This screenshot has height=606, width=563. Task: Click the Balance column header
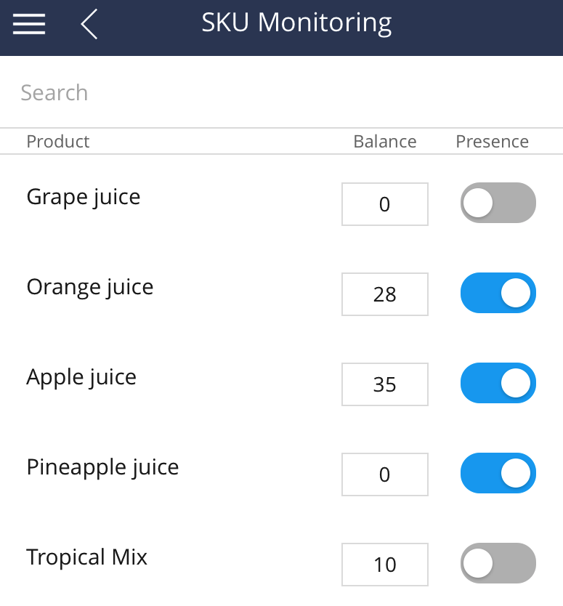[385, 142]
